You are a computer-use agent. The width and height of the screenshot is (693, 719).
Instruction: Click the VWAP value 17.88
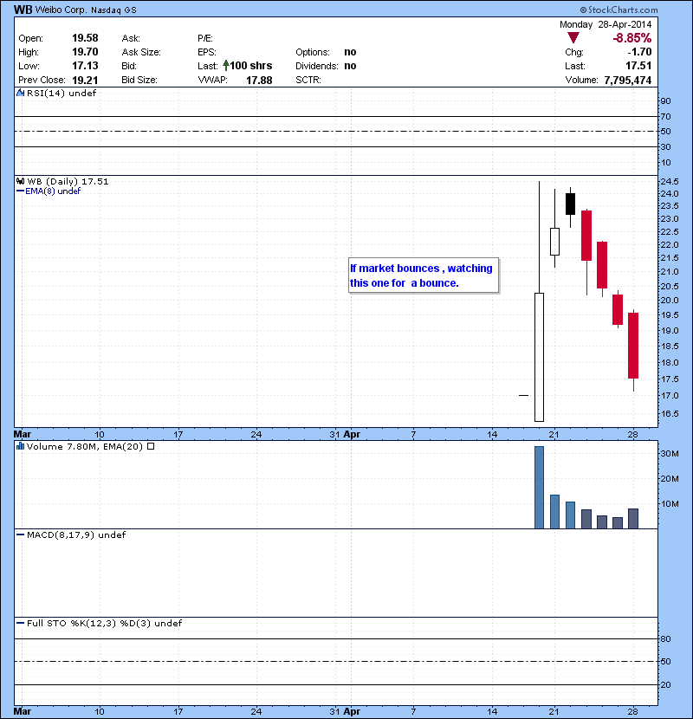pyautogui.click(x=259, y=81)
